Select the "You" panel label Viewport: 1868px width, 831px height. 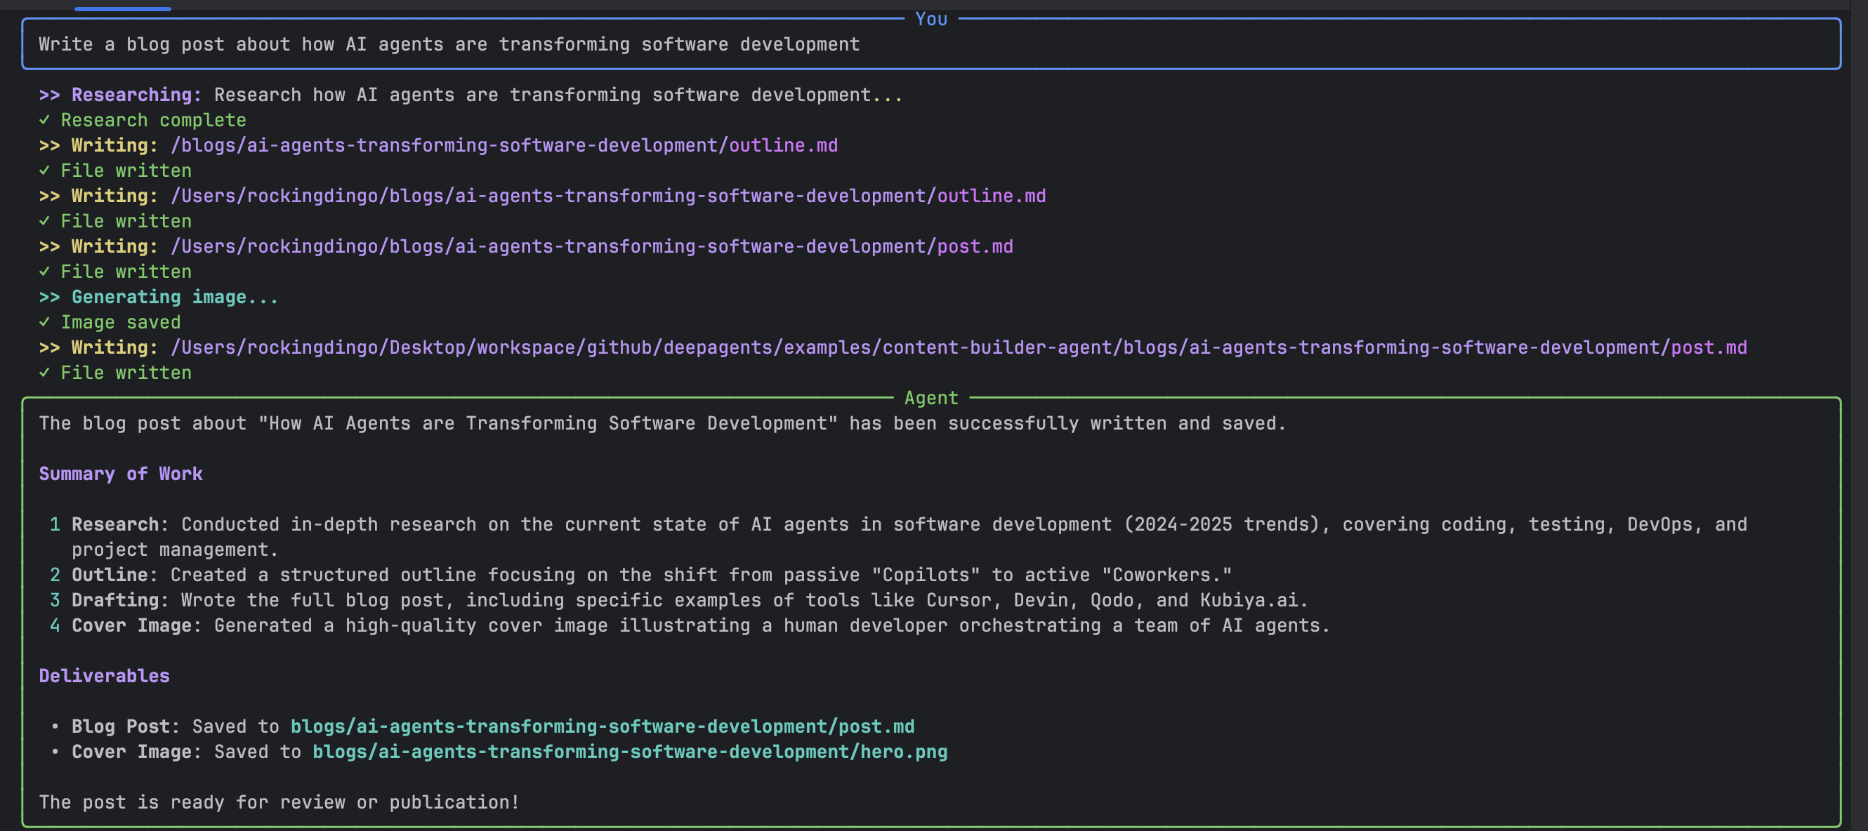tap(930, 19)
